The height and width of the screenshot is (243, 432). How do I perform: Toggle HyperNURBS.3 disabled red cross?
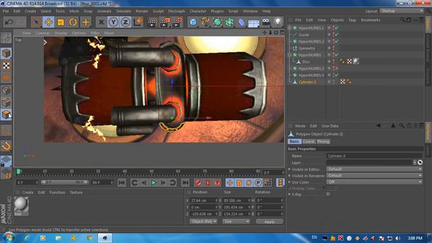(x=337, y=68)
